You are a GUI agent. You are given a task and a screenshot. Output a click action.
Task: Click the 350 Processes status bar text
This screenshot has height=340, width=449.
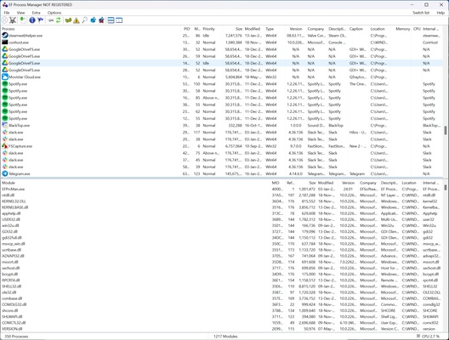click(16, 337)
